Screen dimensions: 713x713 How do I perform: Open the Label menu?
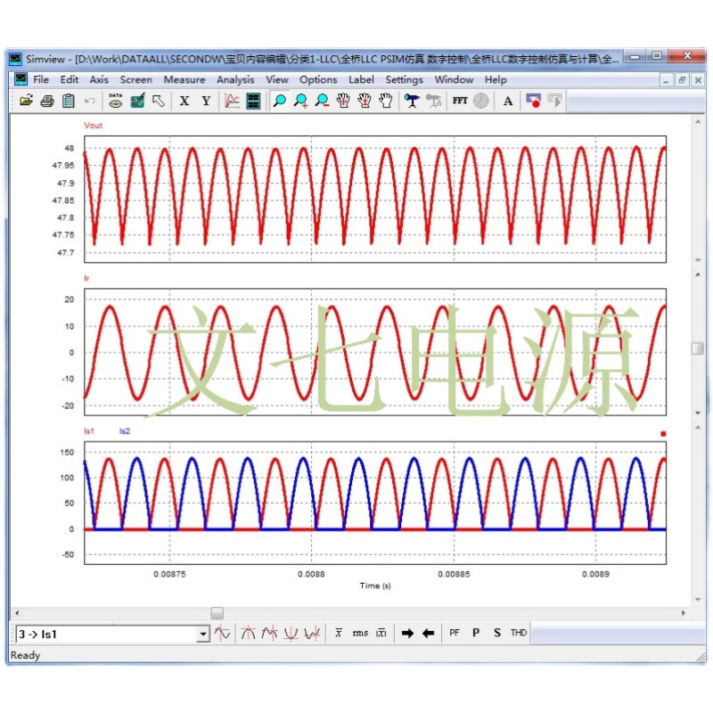(x=361, y=79)
